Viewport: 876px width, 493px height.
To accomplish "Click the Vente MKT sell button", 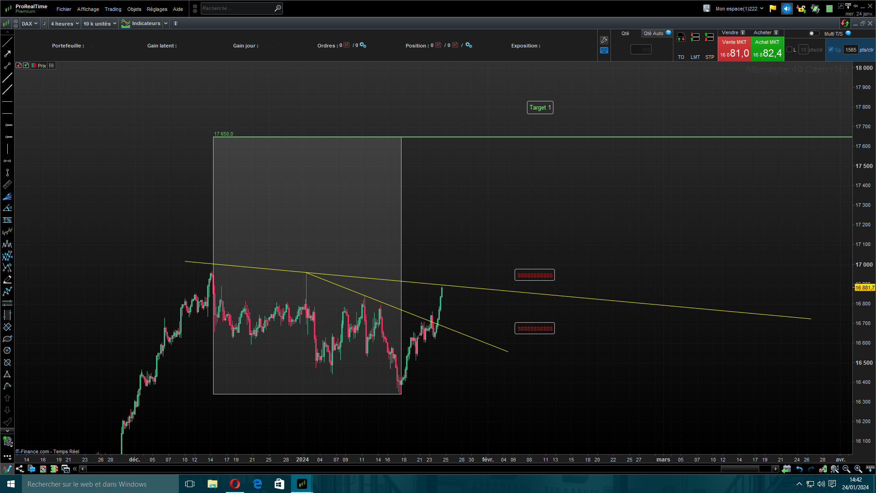I will [734, 49].
